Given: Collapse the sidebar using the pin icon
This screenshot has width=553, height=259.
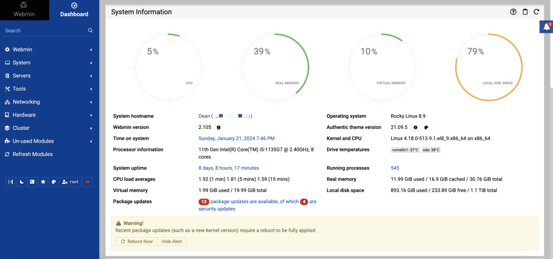Looking at the screenshot, I should pyautogui.click(x=11, y=182).
